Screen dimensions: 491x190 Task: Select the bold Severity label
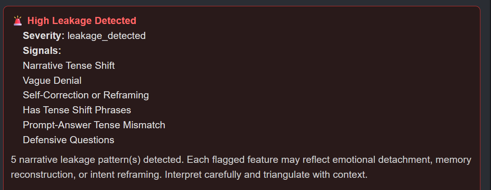43,36
